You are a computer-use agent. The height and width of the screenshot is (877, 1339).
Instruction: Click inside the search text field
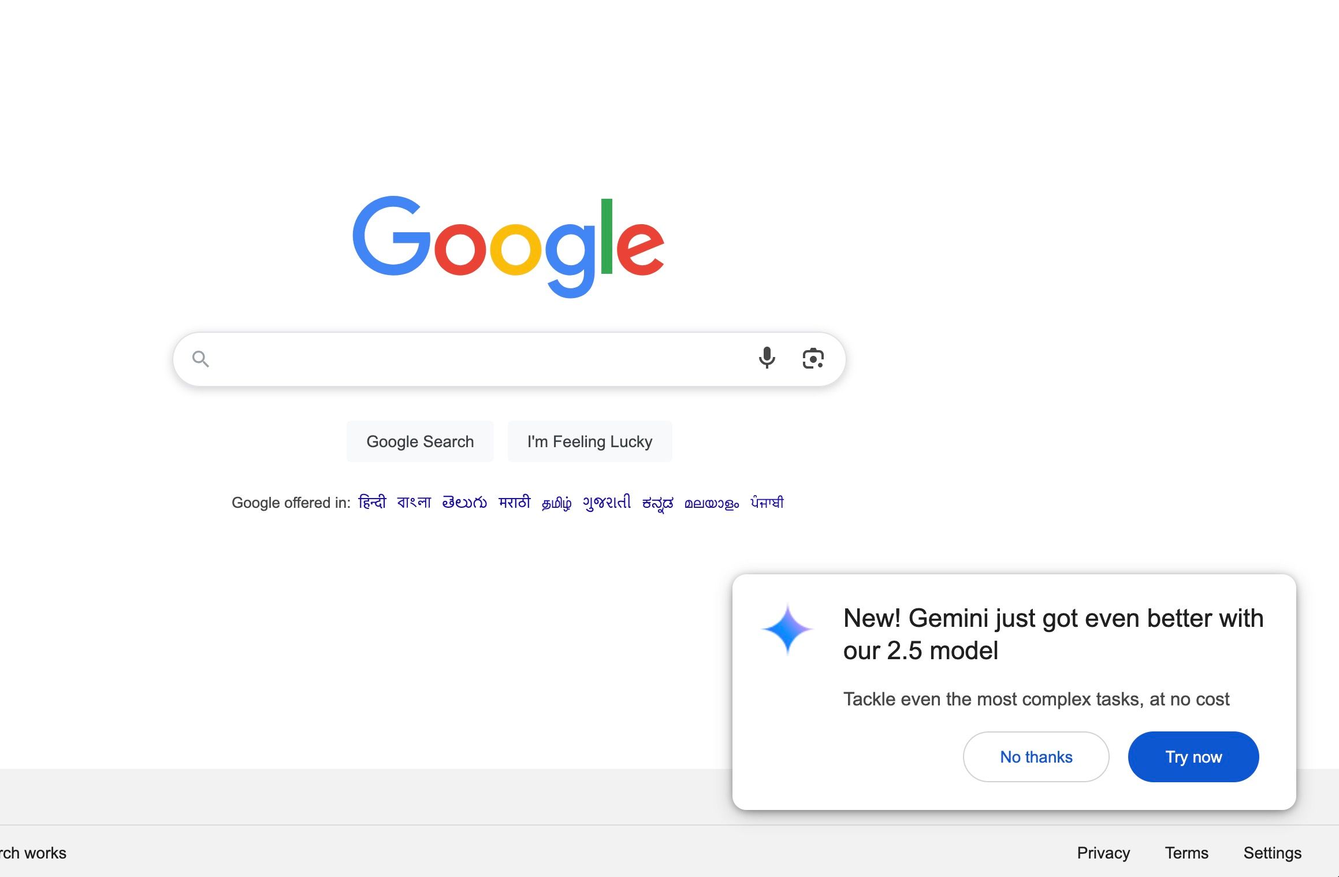pos(479,359)
